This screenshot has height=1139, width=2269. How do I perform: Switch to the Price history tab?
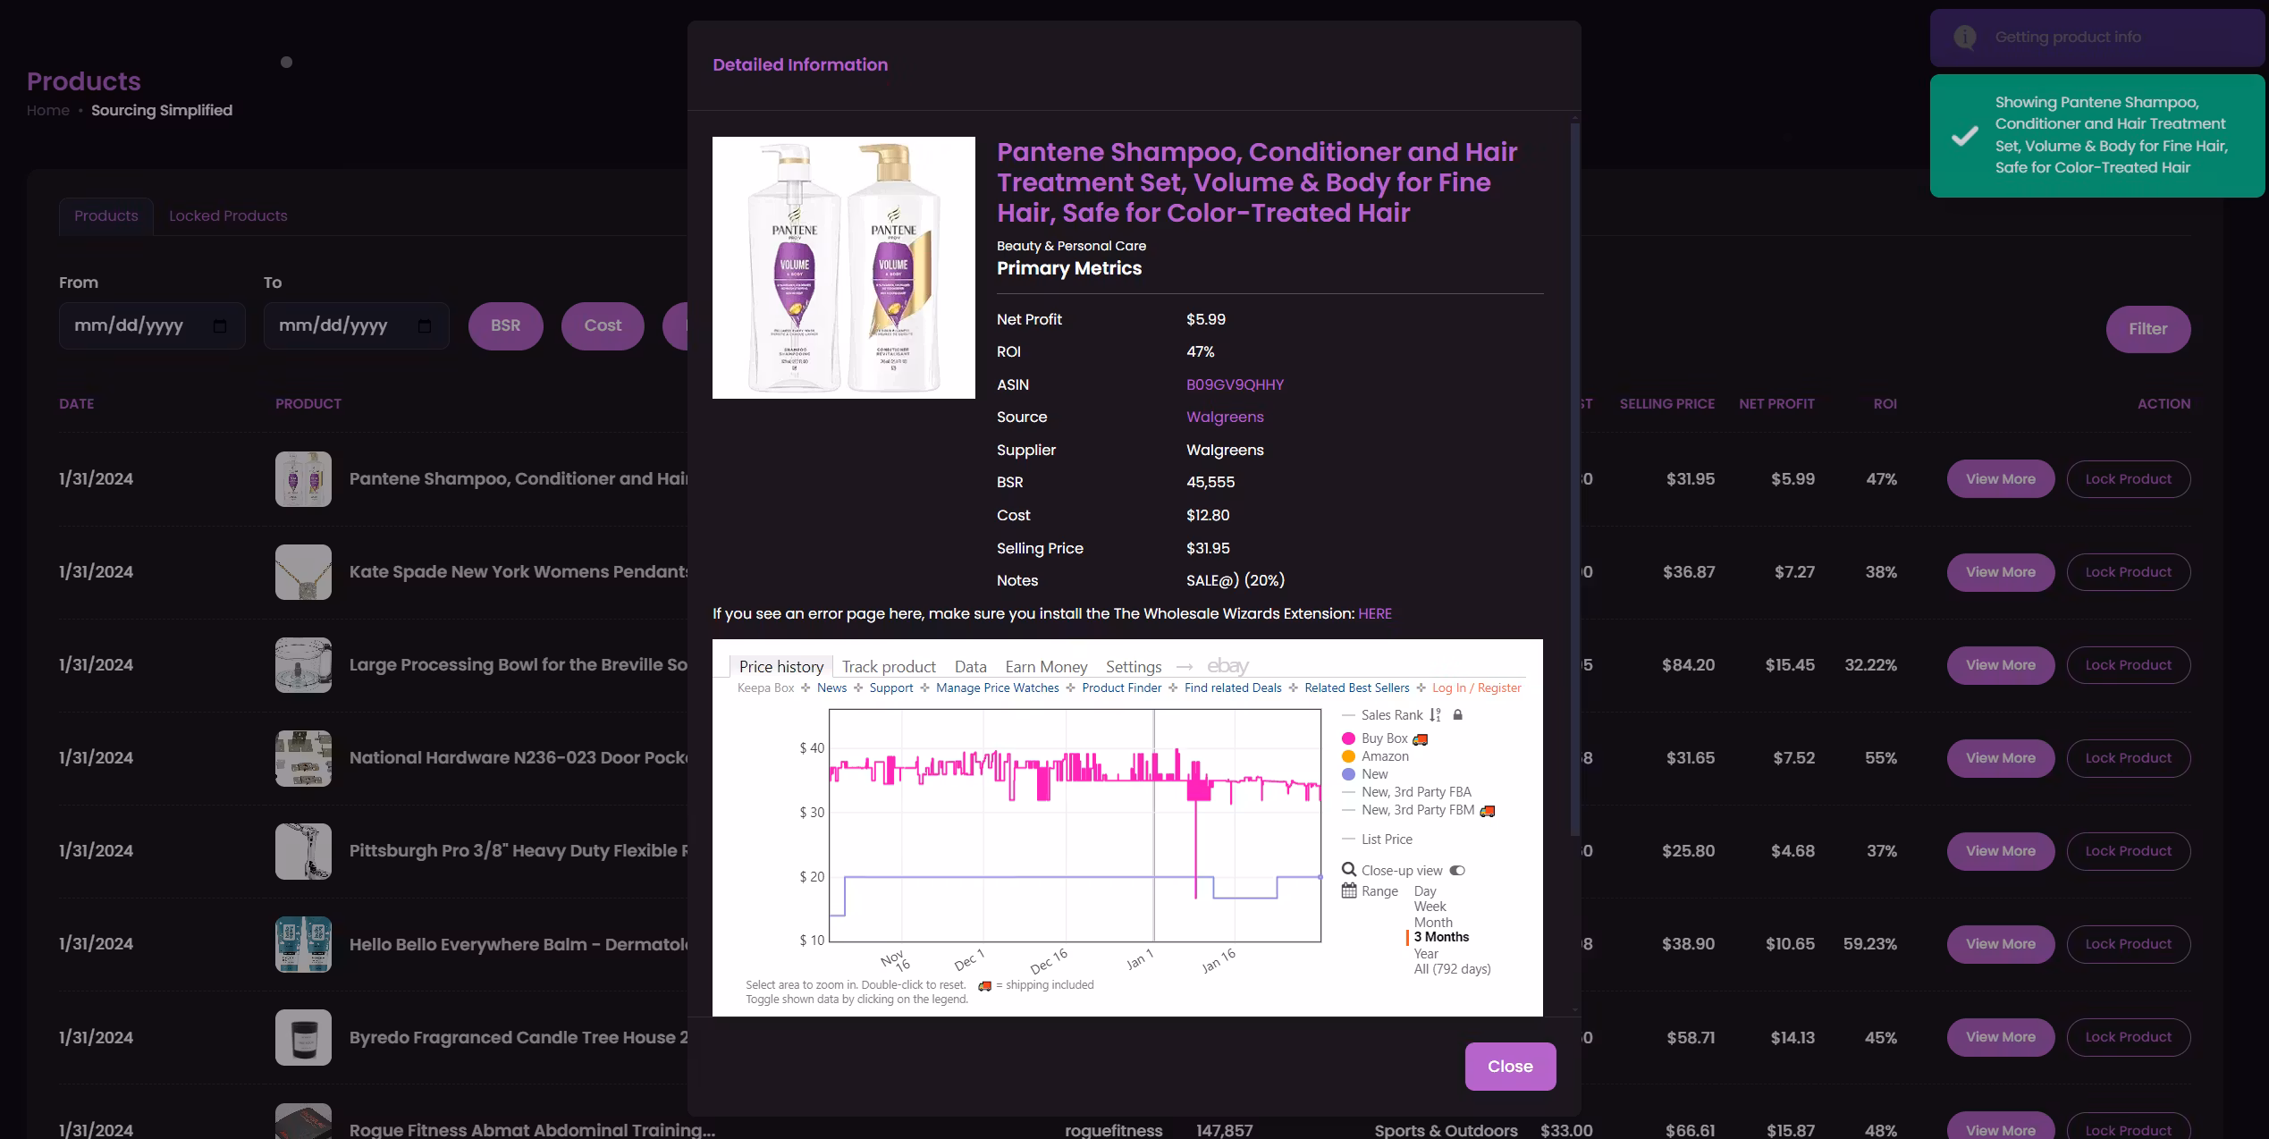[781, 667]
